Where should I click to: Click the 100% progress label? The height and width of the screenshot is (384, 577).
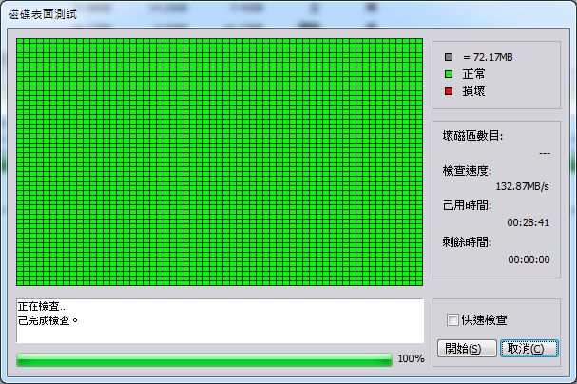click(411, 359)
